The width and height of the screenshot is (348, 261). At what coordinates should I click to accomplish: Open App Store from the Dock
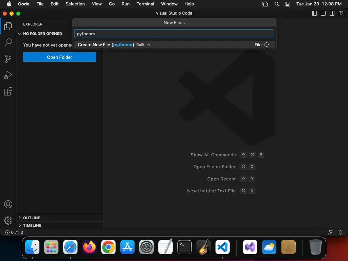127,247
